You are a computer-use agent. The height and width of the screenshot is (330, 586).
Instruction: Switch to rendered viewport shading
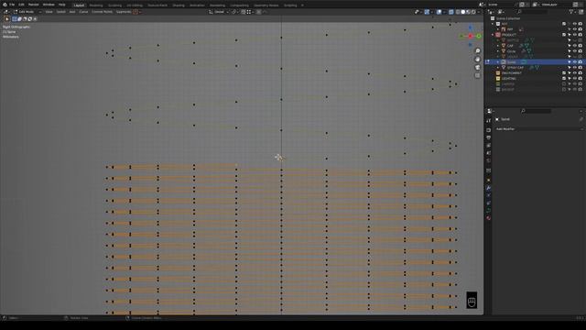tap(473, 12)
